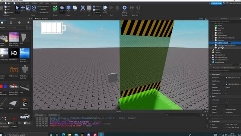Toggle the Collisions checkbox
The height and width of the screenshot is (136, 241).
point(38,9)
